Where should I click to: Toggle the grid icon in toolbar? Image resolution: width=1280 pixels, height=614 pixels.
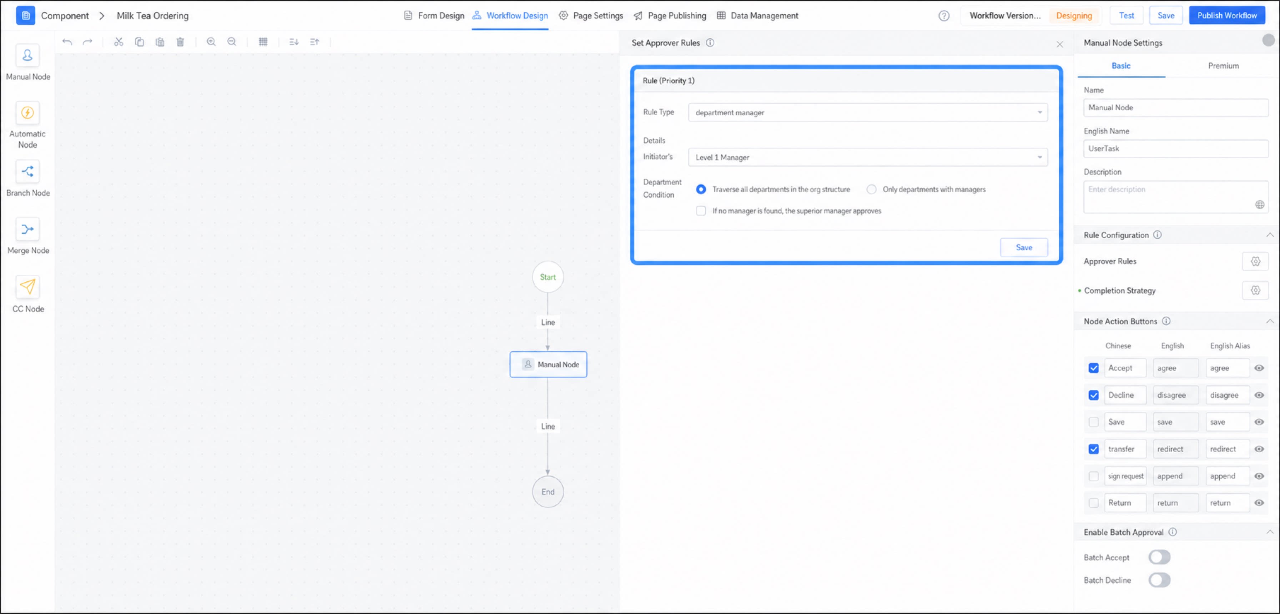click(263, 42)
